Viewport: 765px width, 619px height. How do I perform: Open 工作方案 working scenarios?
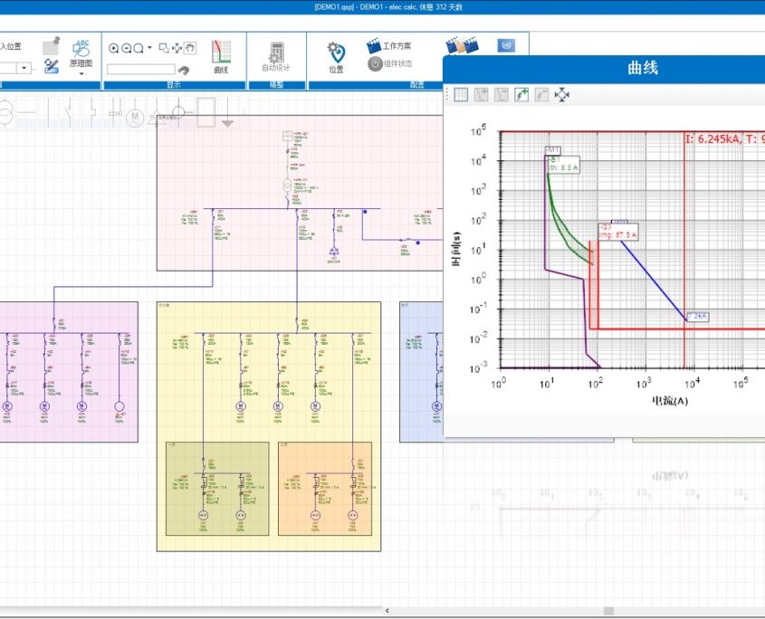389,46
